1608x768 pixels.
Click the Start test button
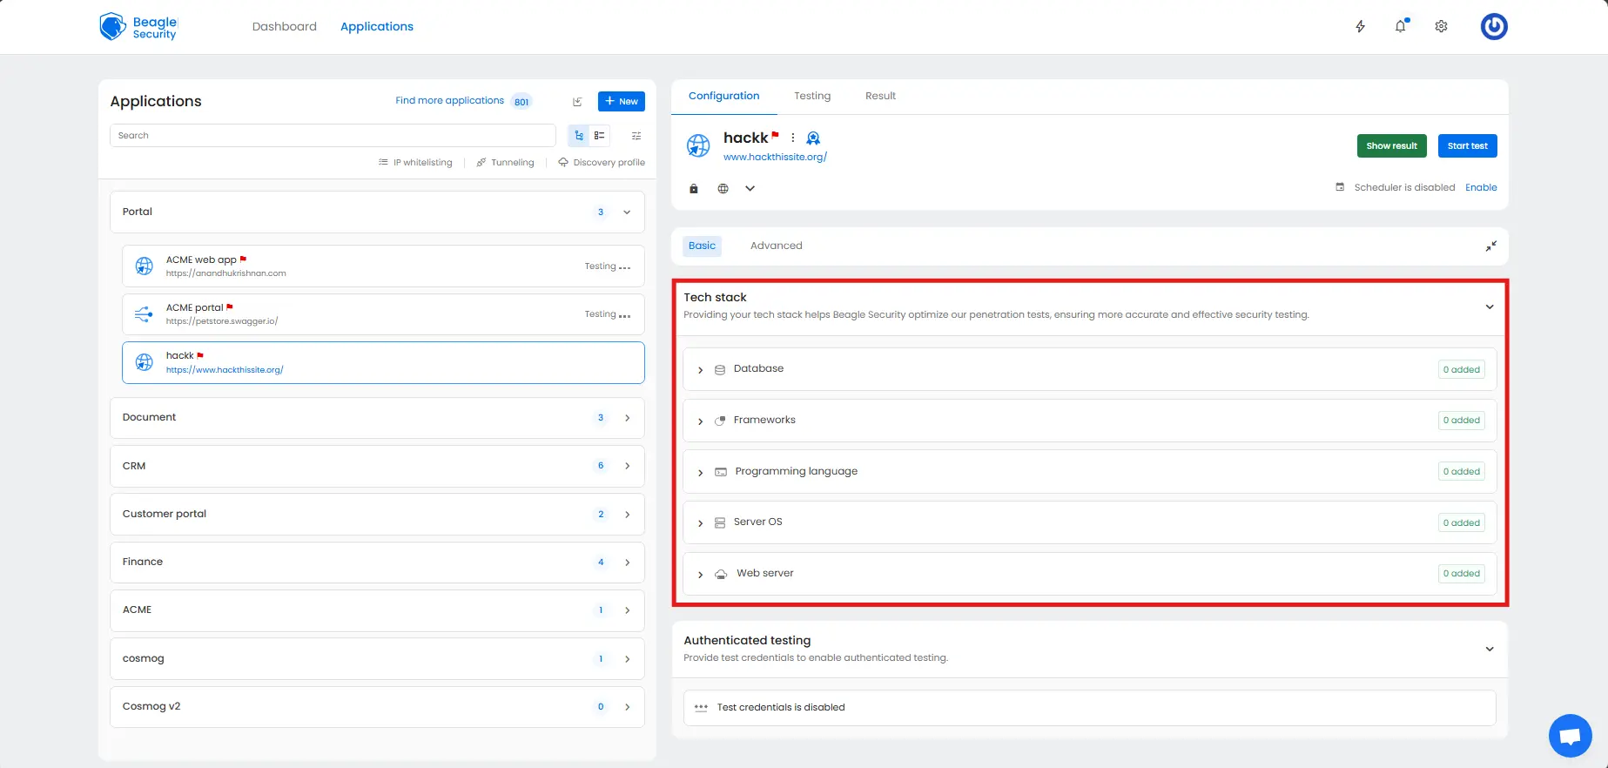point(1467,146)
